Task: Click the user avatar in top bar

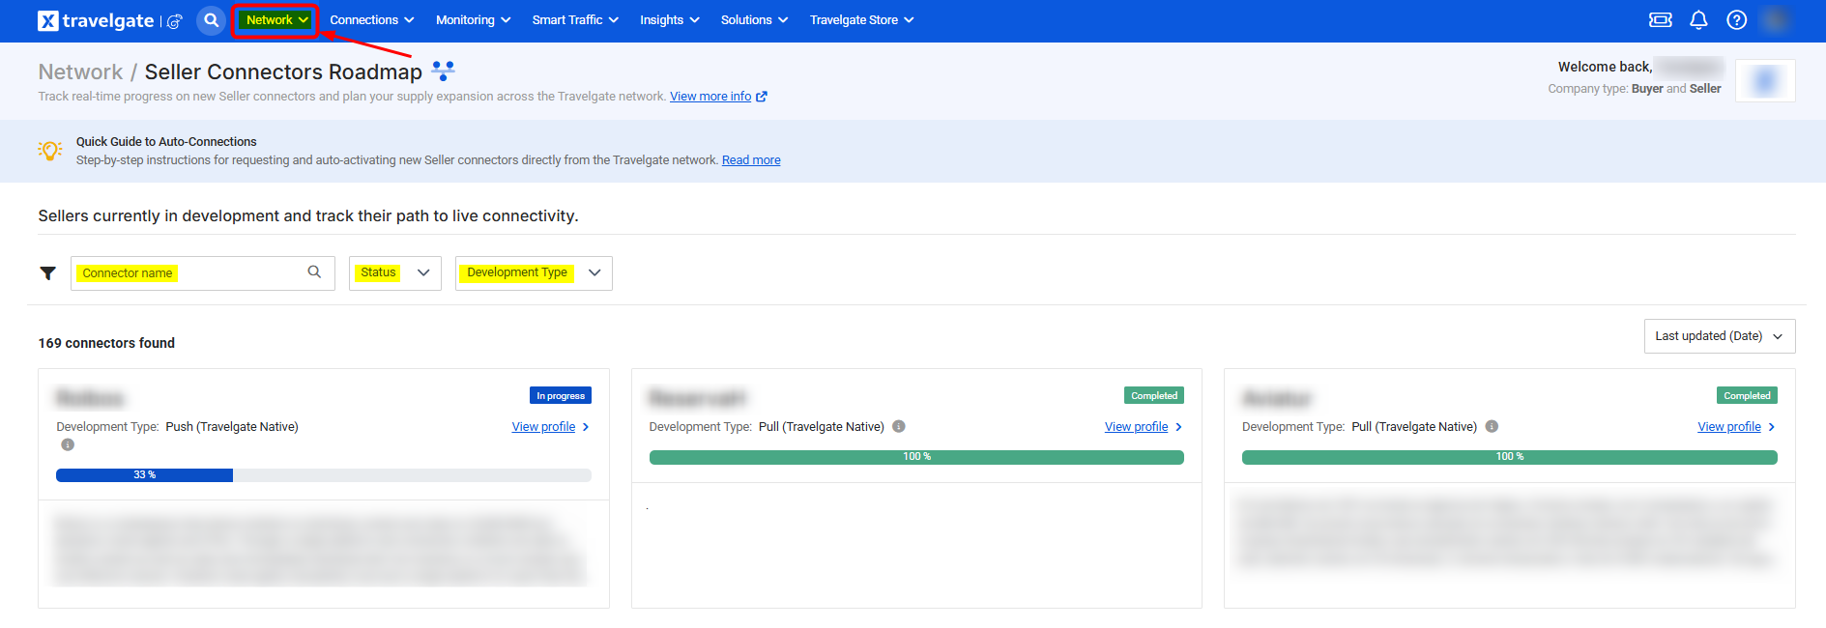Action: [1775, 20]
